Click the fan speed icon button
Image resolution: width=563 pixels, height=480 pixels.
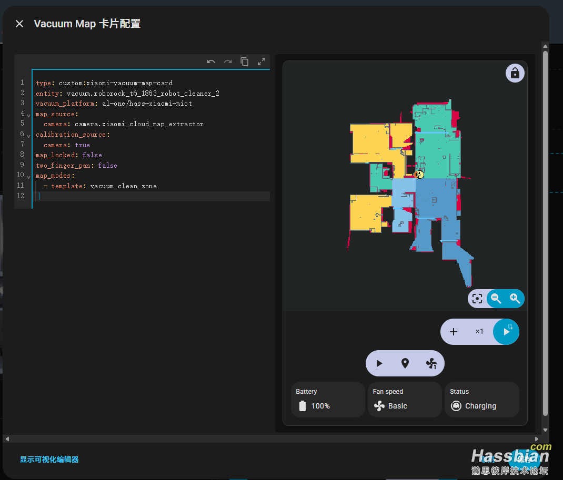click(x=431, y=363)
